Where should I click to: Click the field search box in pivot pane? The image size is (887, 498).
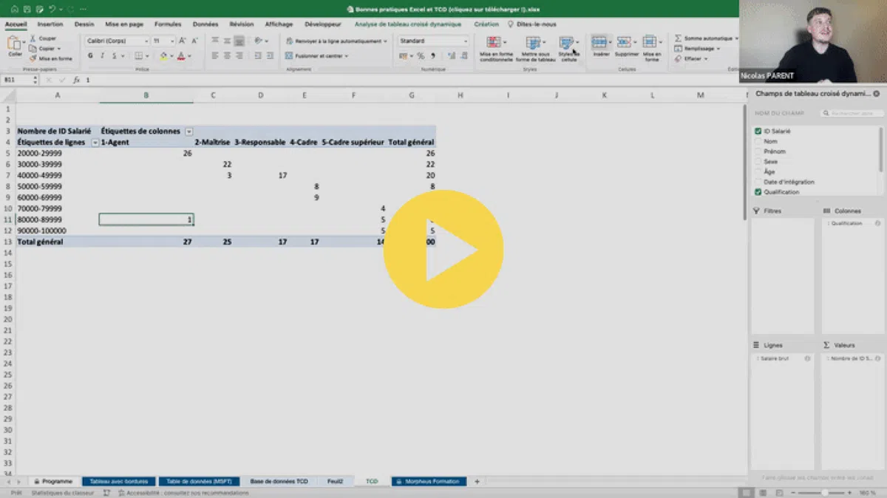coord(852,113)
